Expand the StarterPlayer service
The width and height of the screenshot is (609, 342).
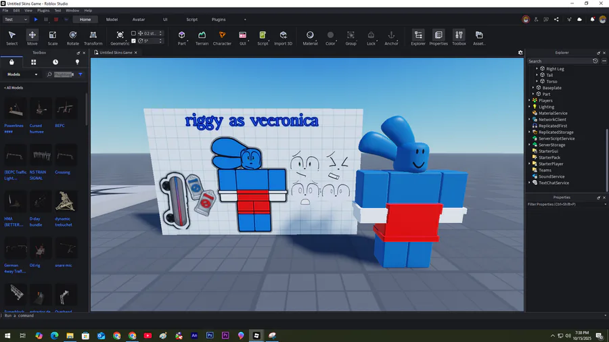click(529, 164)
